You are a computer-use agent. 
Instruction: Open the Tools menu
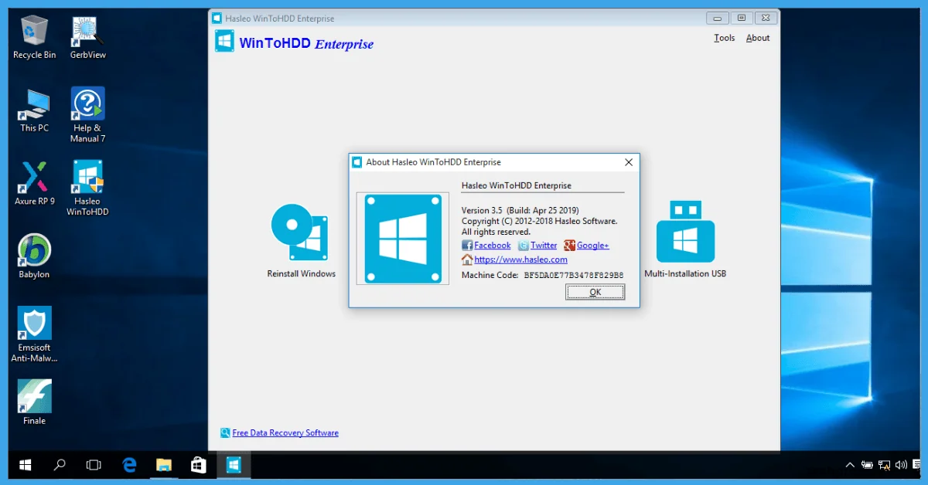point(725,38)
